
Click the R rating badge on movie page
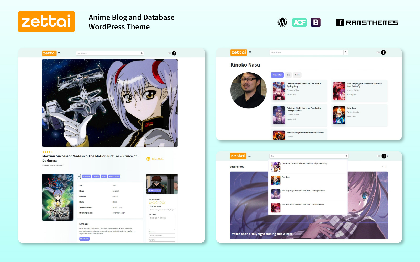pyautogui.click(x=79, y=177)
